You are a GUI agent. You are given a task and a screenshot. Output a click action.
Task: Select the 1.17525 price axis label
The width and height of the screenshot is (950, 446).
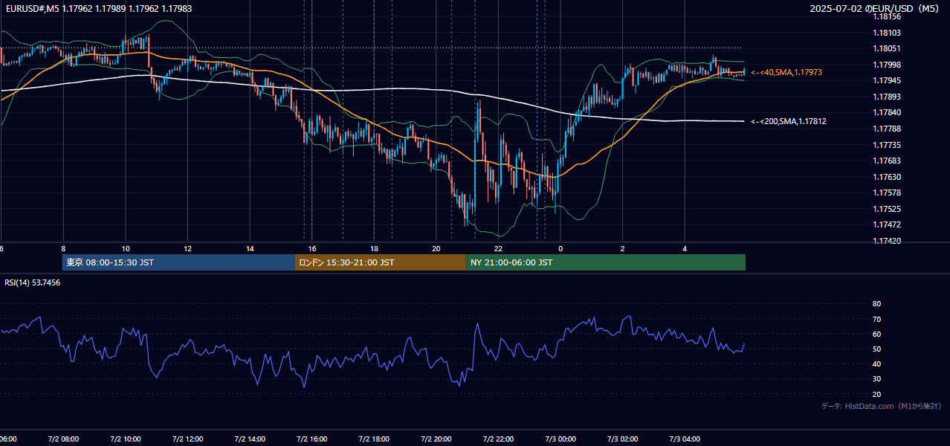pyautogui.click(x=886, y=209)
